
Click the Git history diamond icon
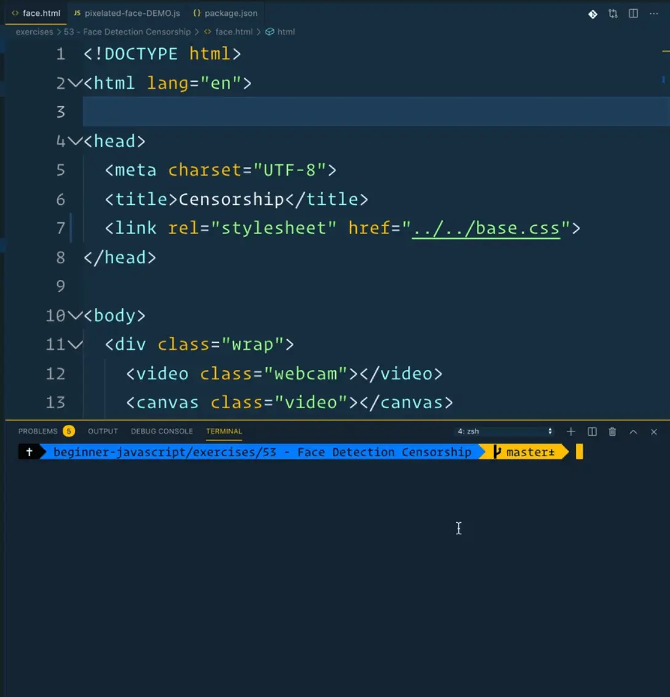(x=592, y=14)
